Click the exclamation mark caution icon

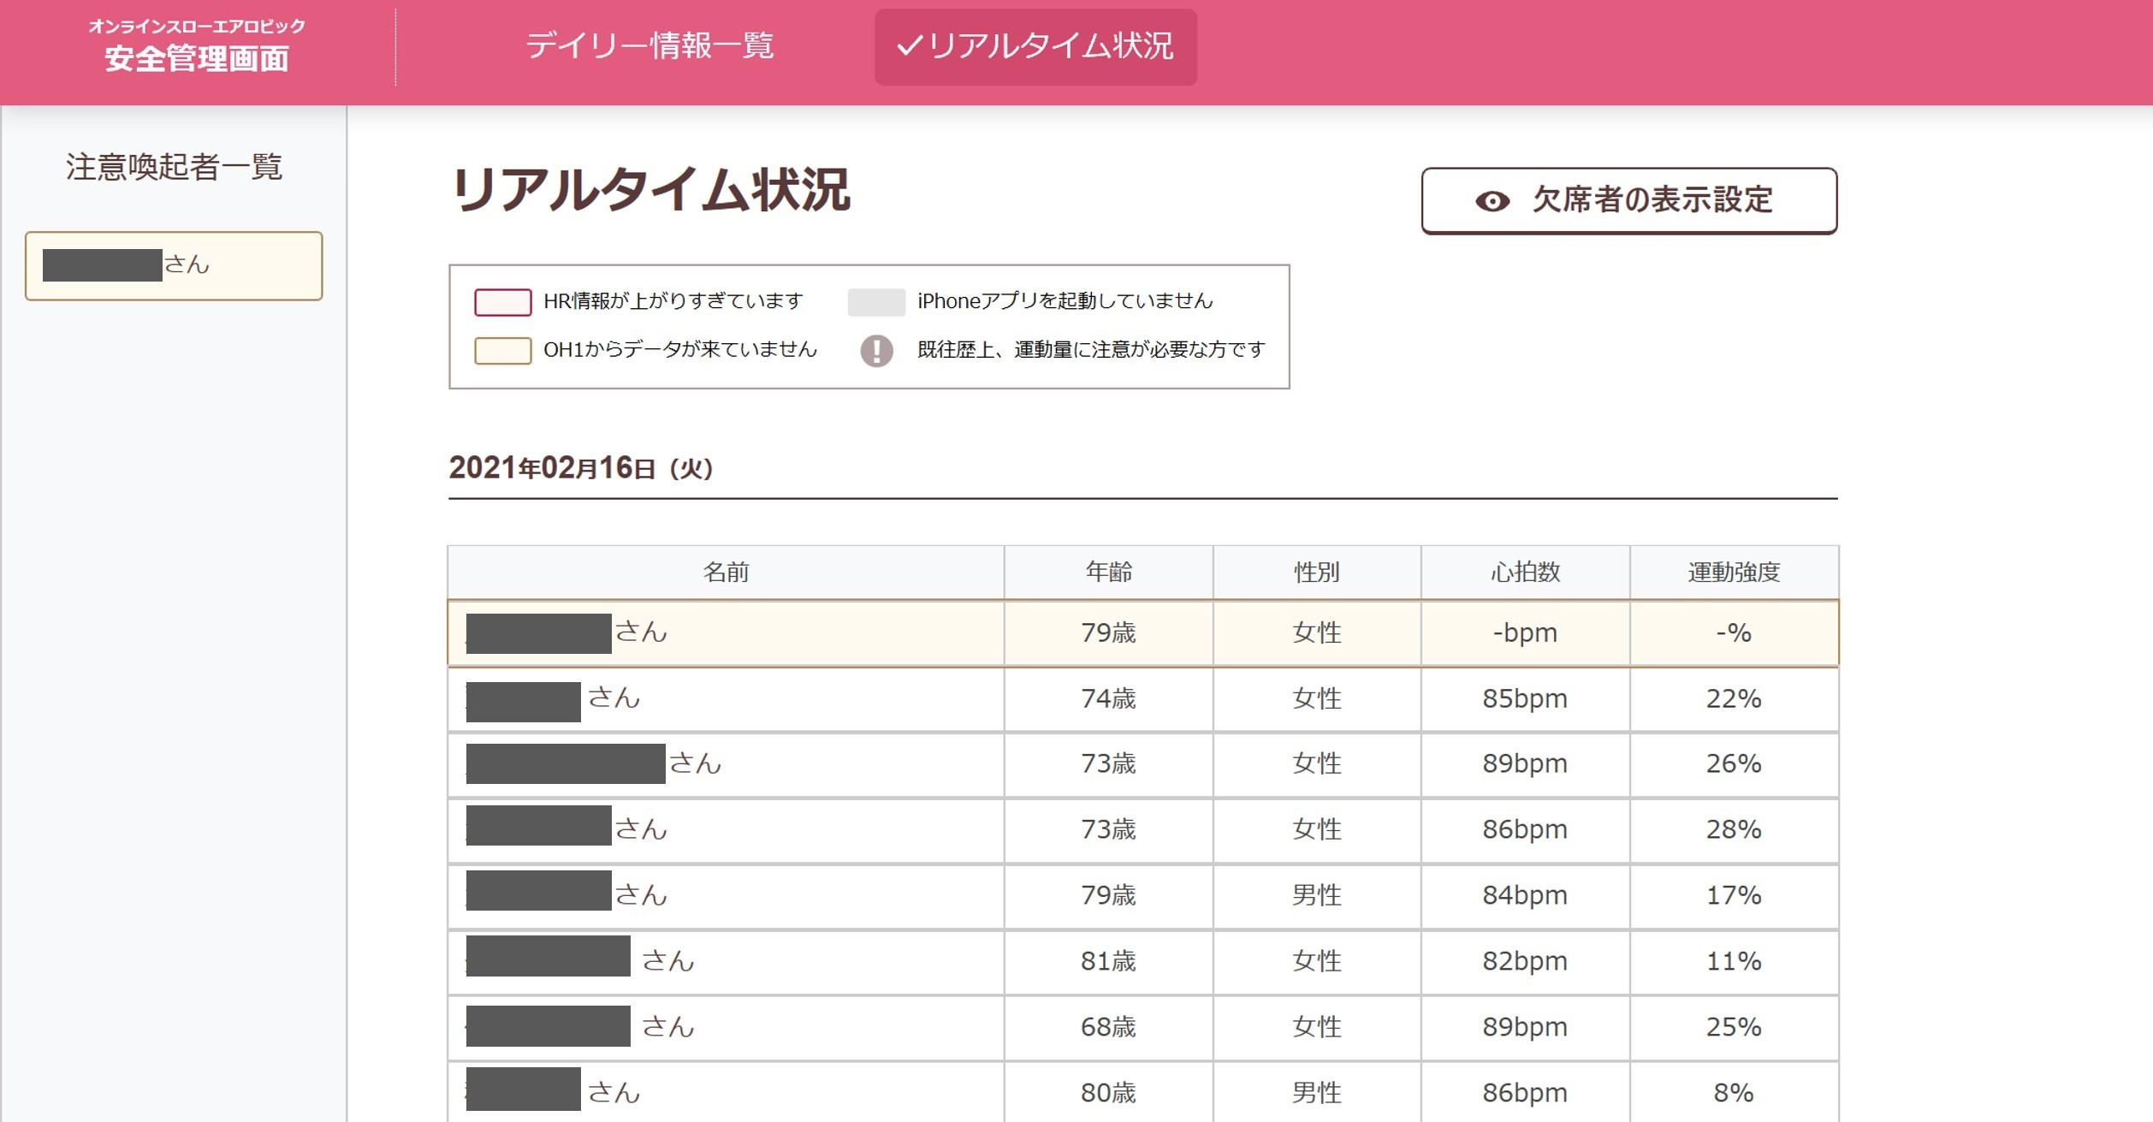click(876, 350)
